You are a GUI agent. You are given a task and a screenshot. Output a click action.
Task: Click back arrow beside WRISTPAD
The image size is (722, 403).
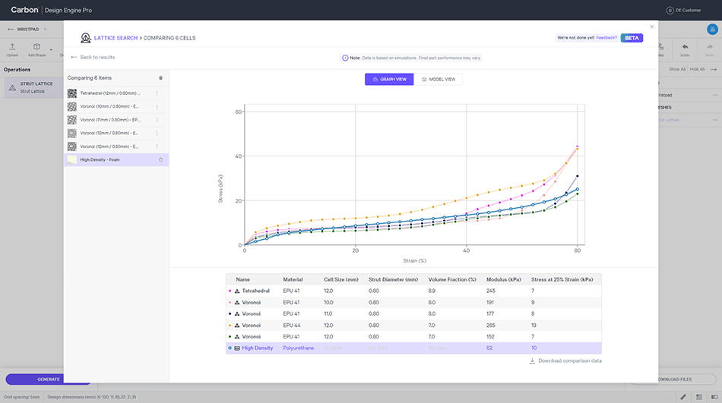pyautogui.click(x=10, y=30)
